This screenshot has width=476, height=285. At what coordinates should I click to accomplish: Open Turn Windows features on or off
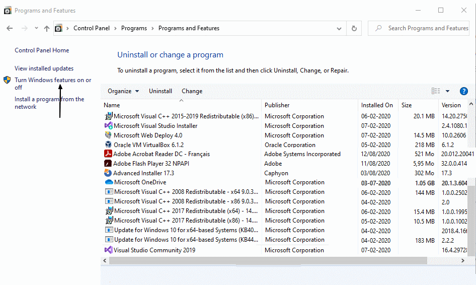tap(53, 84)
